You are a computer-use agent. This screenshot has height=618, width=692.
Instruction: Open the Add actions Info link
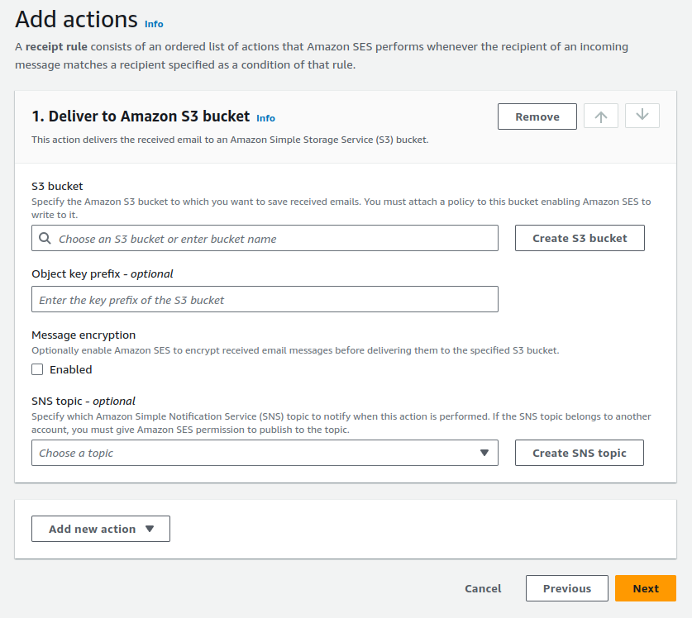[153, 24]
